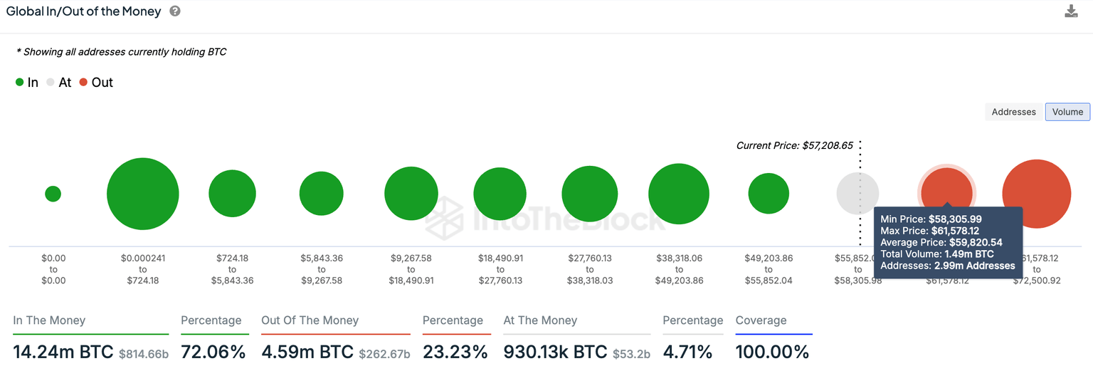Click the $18,490.91 to $27,760.13 bubble
Viewport: 1093px width, 371px height.
tap(500, 194)
